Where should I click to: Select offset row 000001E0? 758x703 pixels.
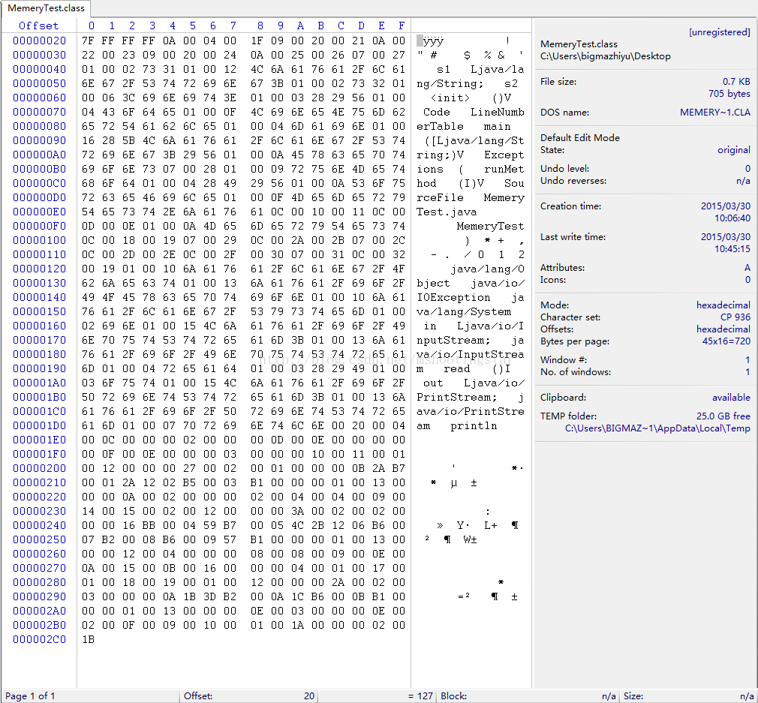coord(39,440)
